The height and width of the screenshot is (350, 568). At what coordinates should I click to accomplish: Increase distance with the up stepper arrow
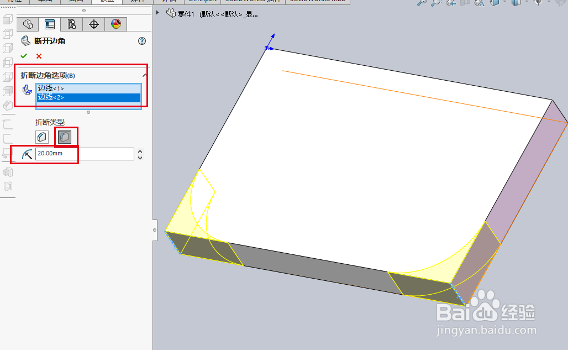140,150
